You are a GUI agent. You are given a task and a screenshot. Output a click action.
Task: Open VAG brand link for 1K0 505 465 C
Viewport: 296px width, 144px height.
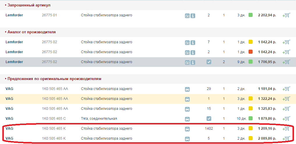[x=9, y=119]
